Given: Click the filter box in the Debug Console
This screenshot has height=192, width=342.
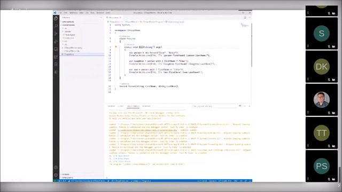Looking at the screenshot, I should (214, 106).
